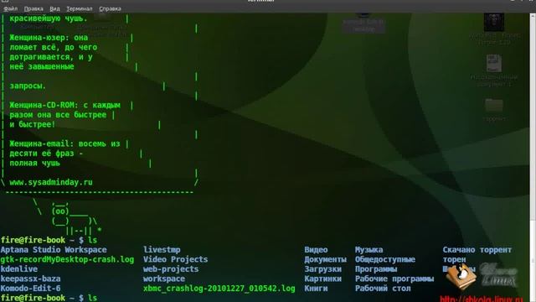Open the Терминал menu

[80, 8]
